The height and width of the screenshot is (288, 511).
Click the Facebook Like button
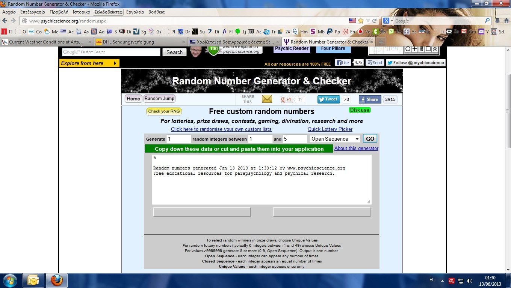(343, 63)
